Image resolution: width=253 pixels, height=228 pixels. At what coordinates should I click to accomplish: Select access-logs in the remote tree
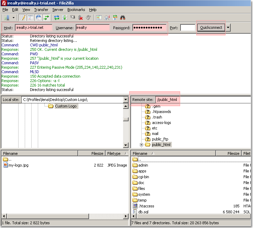pyautogui.click(x=161, y=123)
